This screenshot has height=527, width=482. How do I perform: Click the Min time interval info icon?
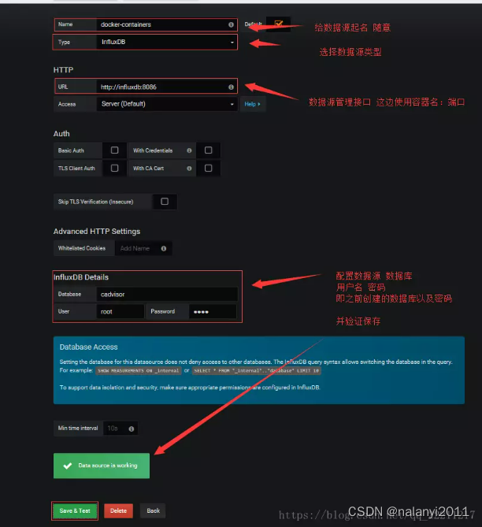pos(132,429)
